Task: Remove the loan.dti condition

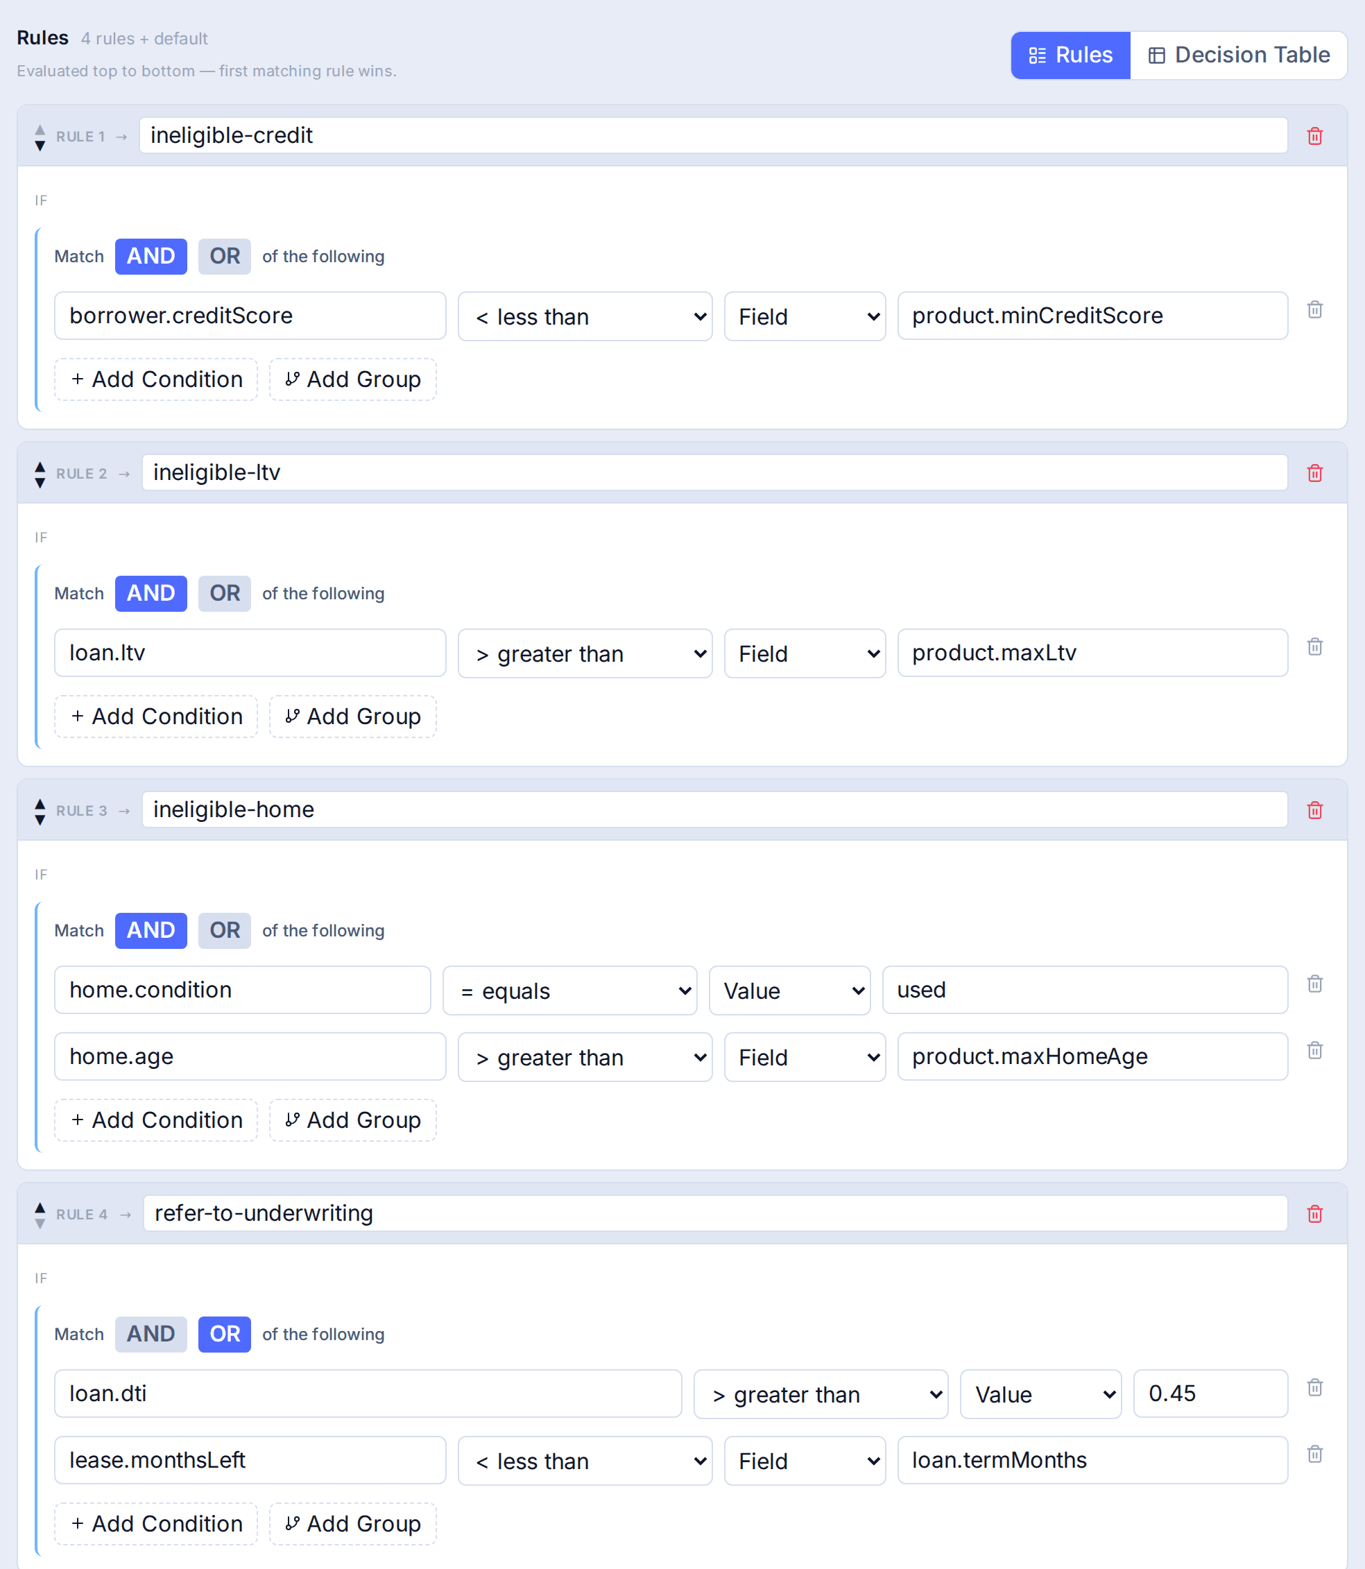Action: click(1314, 1388)
